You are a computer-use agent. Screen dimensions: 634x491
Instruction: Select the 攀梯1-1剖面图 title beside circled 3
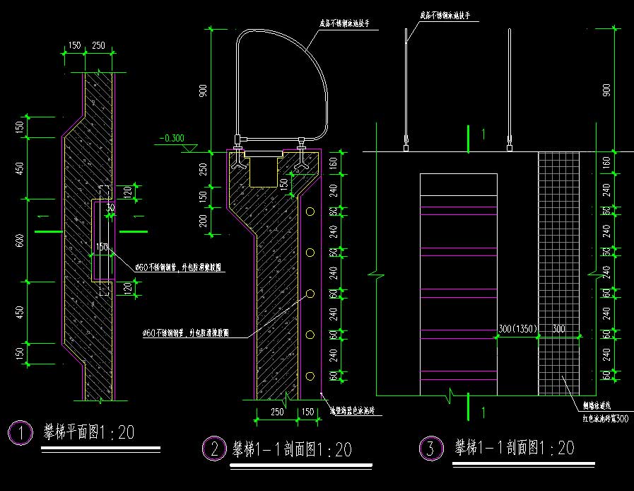tap(514, 448)
